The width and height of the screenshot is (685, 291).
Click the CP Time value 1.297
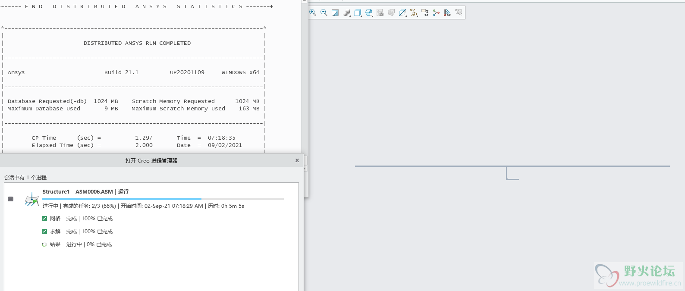[144, 138]
